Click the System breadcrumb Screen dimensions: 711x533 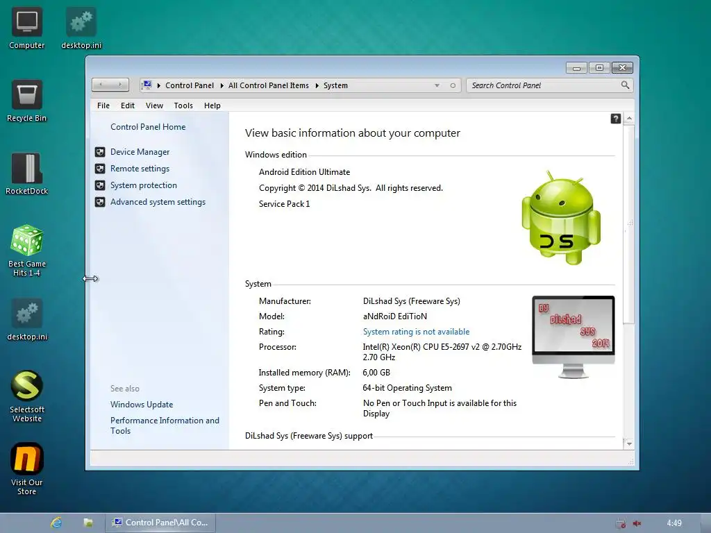(335, 85)
